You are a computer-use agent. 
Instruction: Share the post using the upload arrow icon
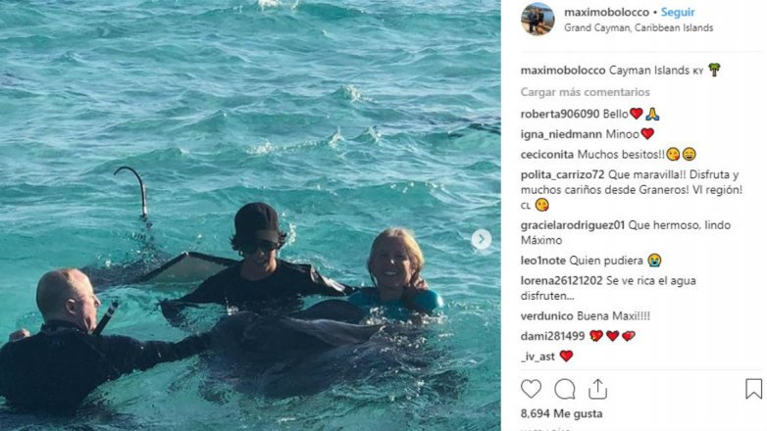[597, 389]
